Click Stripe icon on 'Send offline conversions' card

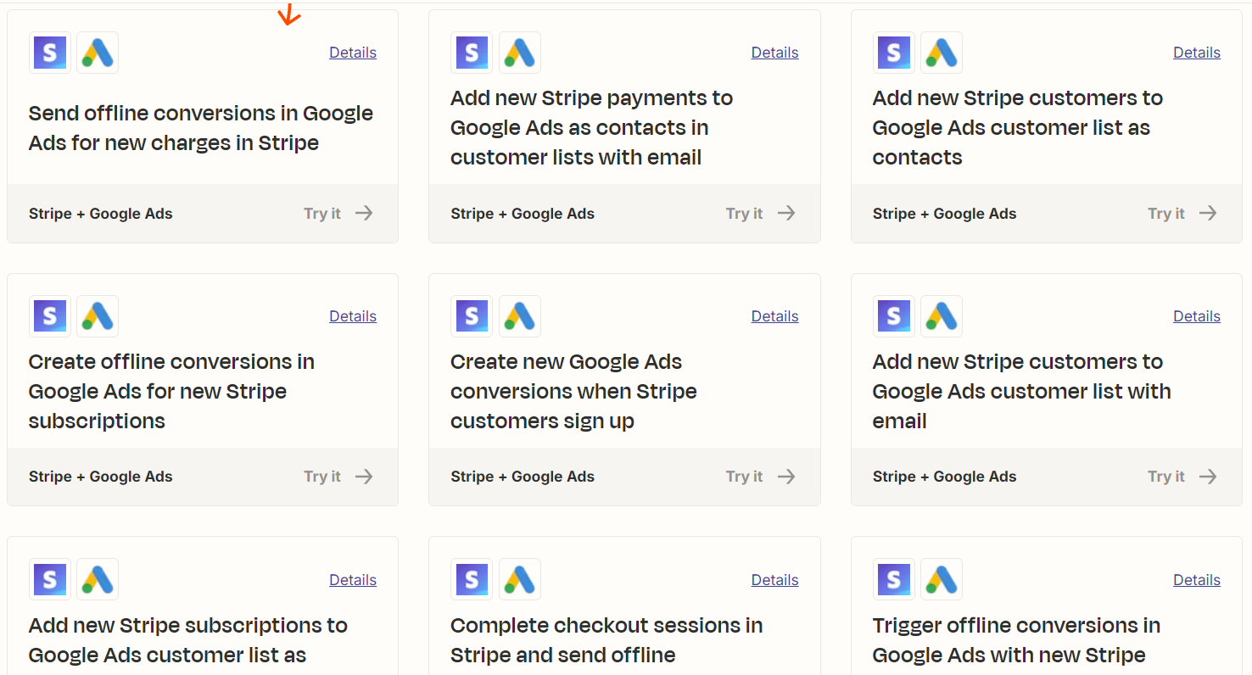(x=50, y=53)
